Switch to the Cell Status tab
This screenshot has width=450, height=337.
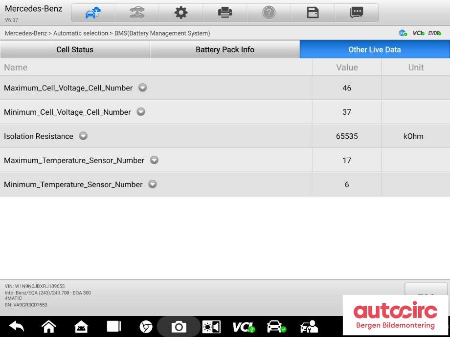(x=75, y=50)
